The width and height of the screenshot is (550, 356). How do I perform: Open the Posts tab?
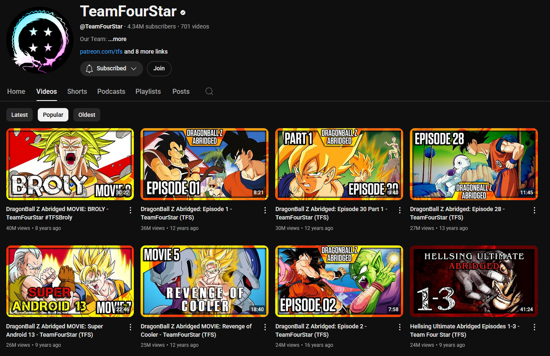pos(181,91)
